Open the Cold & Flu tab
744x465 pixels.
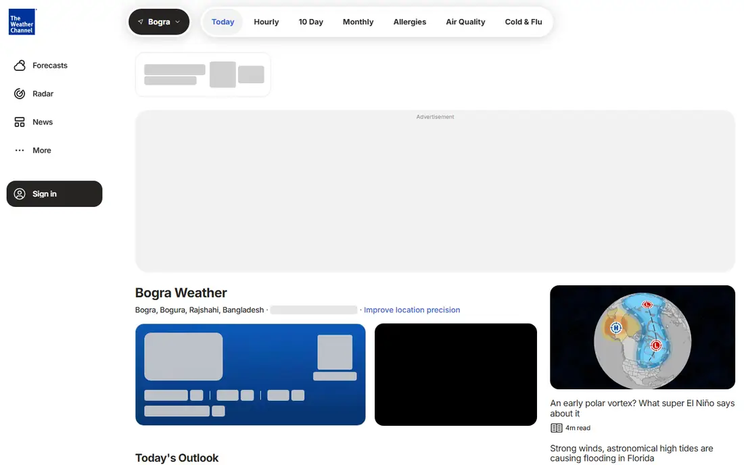(x=524, y=22)
